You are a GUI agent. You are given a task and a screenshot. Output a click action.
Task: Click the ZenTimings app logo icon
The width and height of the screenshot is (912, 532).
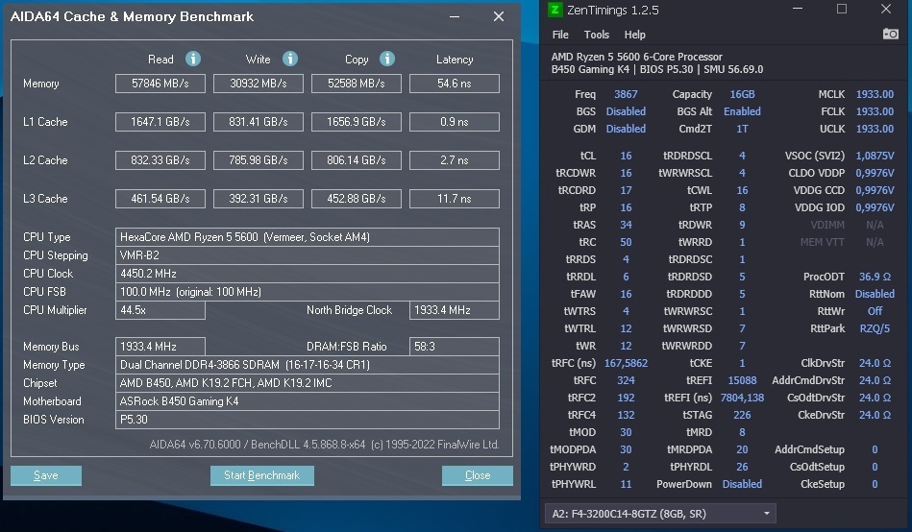click(555, 10)
